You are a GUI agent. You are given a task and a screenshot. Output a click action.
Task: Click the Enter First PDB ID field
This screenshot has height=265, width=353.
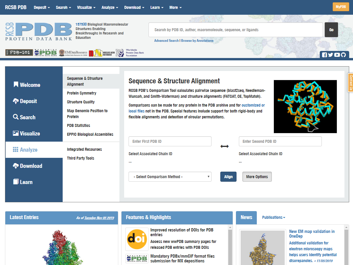tap(170, 141)
